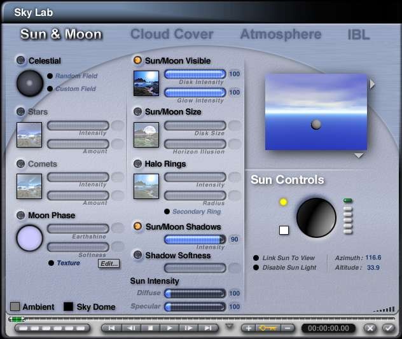402x339 pixels.
Task: Click the add keyframe plus button
Action: tap(248, 328)
